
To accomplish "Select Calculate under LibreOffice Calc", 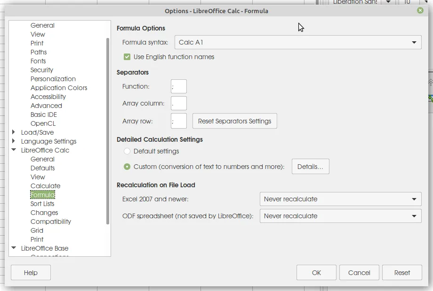I will click(45, 186).
